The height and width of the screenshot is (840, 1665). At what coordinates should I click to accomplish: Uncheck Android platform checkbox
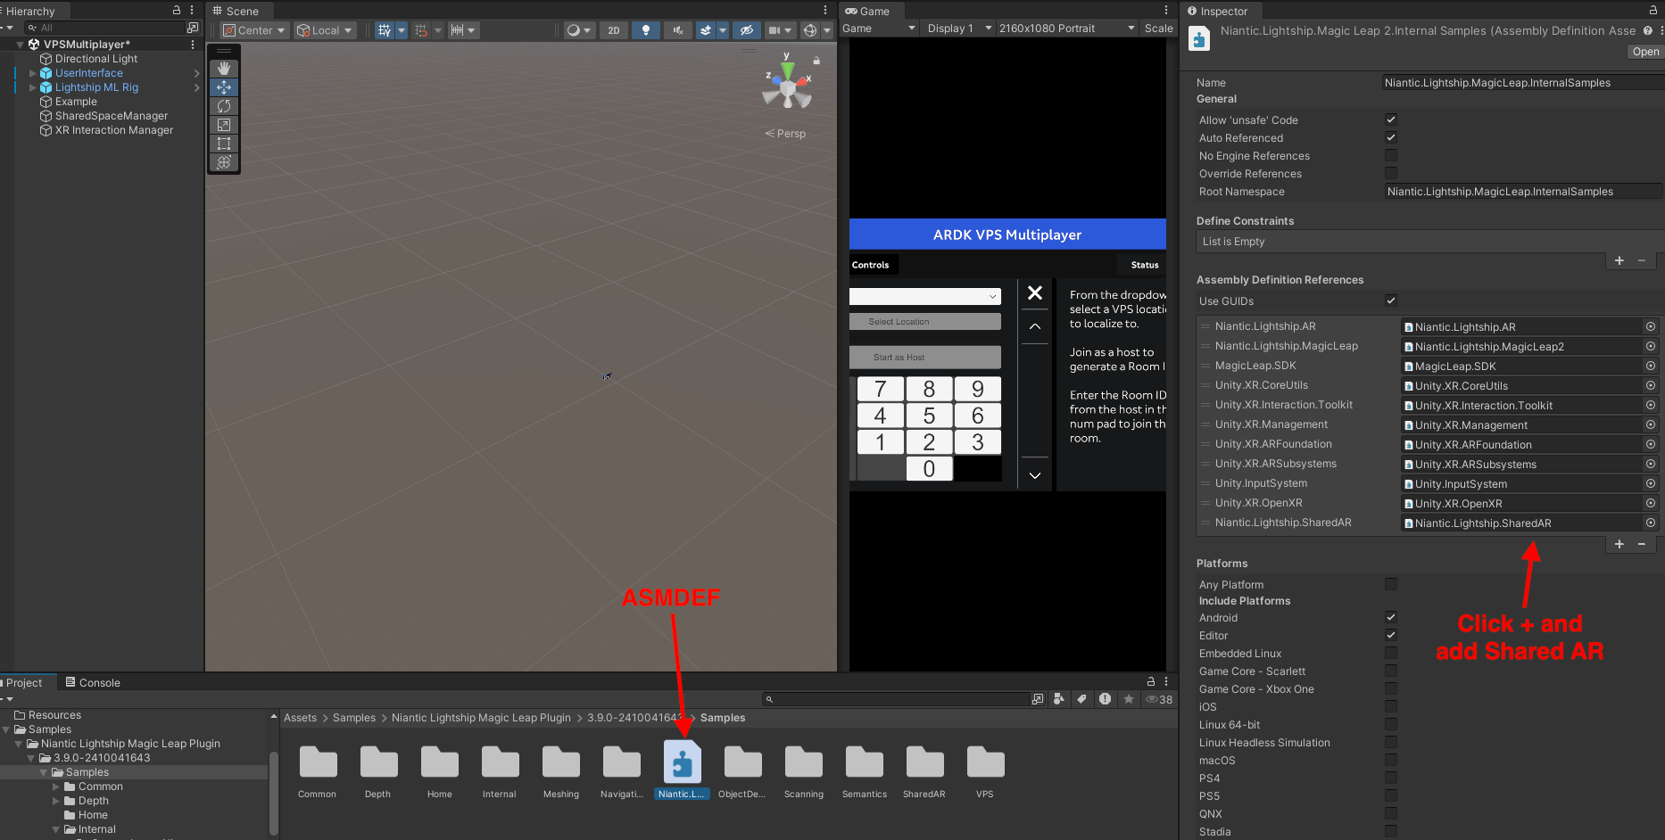click(1390, 617)
